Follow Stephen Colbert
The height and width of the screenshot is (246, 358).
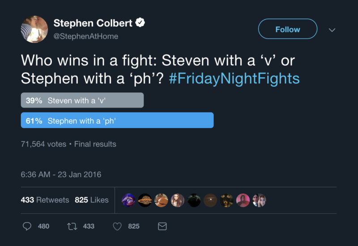click(x=287, y=29)
